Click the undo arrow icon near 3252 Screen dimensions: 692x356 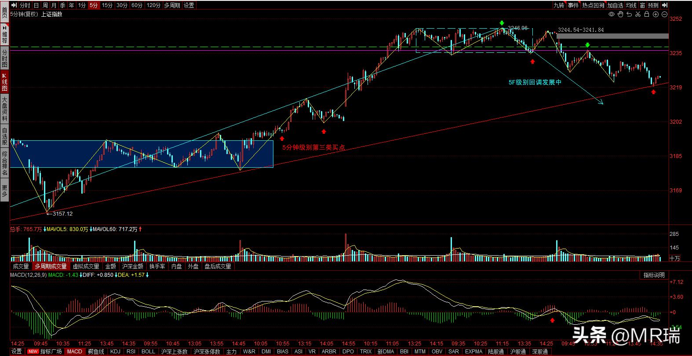click(629, 15)
